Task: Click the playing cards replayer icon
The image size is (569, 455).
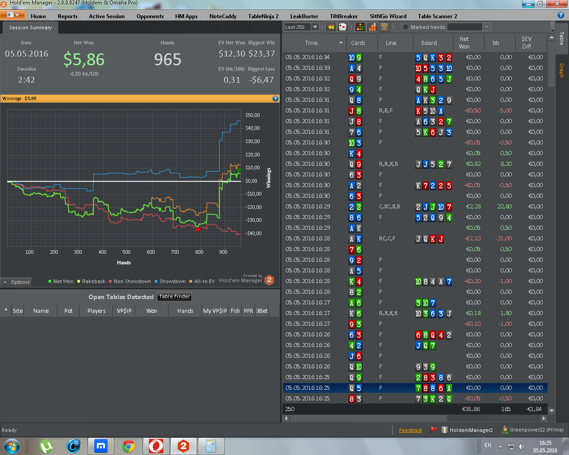Action: 343,27
